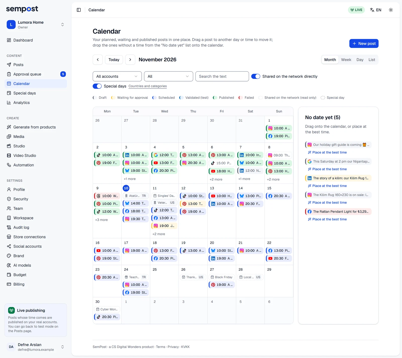This screenshot has height=358, width=402.
Task: Open language selector EN
Action: point(376,10)
